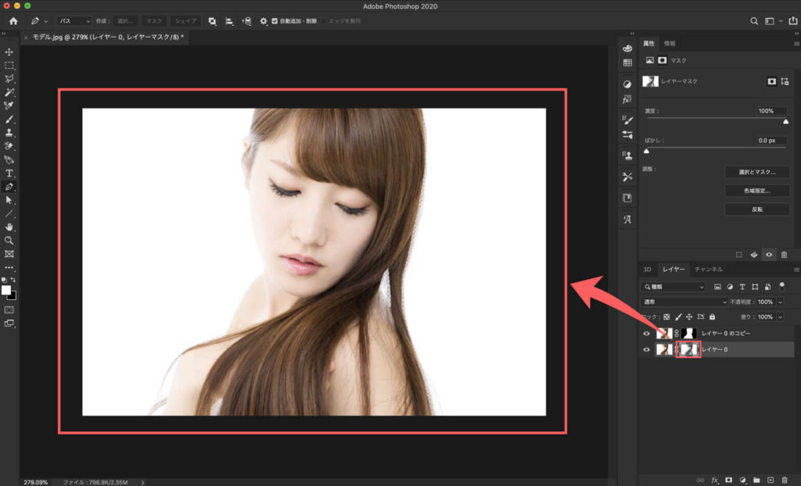The height and width of the screenshot is (486, 801).
Task: Select the Pen tool in left toolbar
Action: pyautogui.click(x=9, y=187)
